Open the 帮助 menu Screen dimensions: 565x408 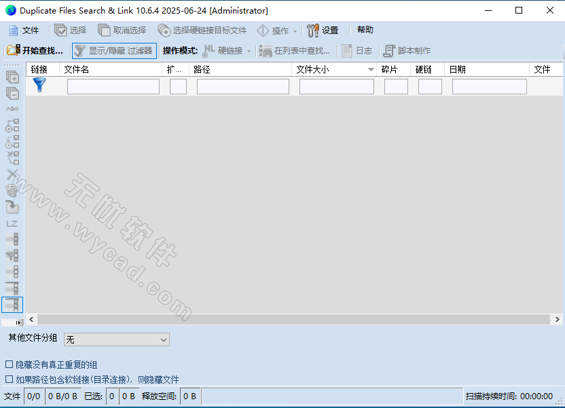coord(364,30)
